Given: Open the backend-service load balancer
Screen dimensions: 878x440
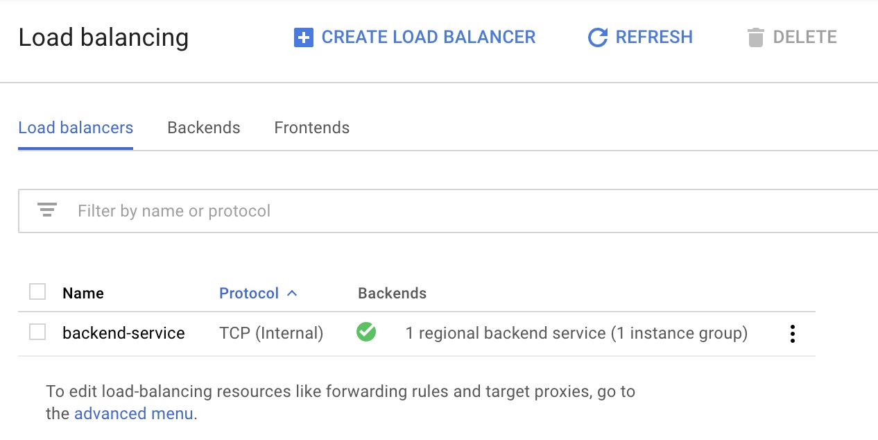Looking at the screenshot, I should [x=123, y=333].
